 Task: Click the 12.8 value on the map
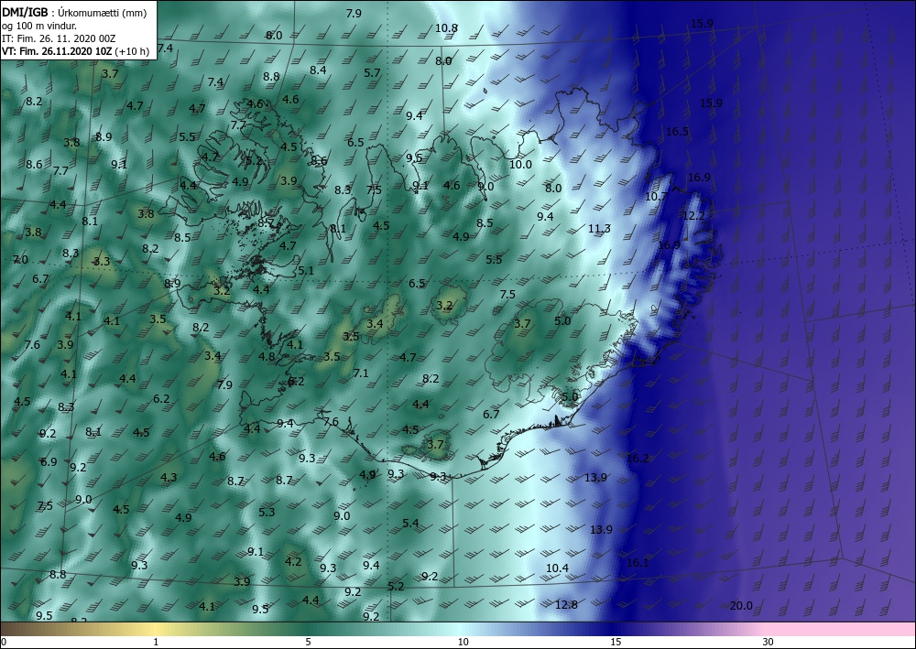click(566, 605)
